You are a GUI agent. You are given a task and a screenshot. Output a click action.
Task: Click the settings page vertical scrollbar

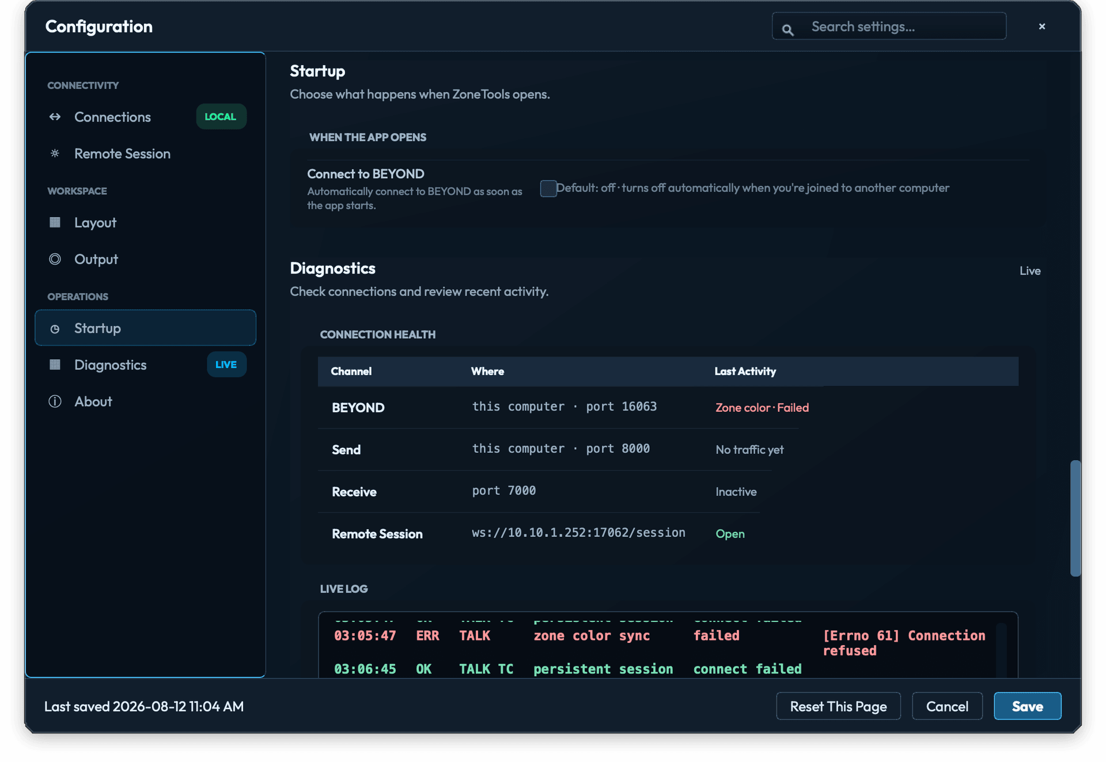tap(1075, 518)
